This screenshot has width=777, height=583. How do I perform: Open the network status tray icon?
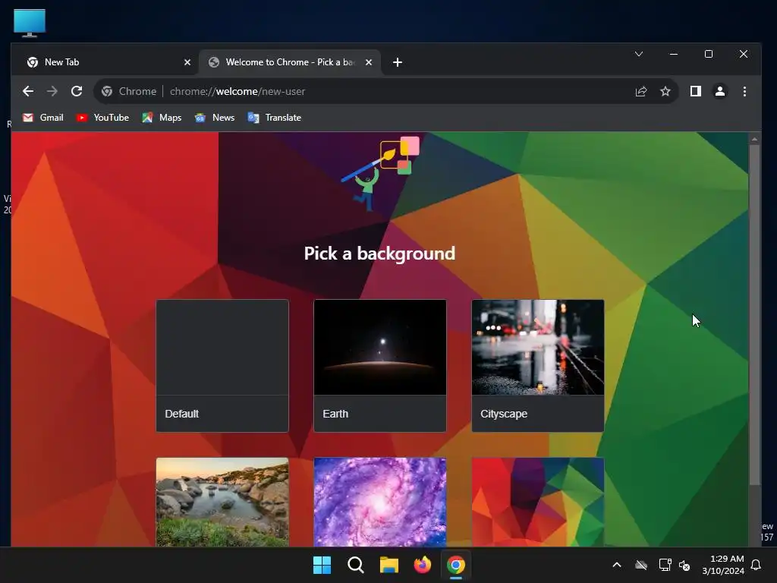[665, 565]
